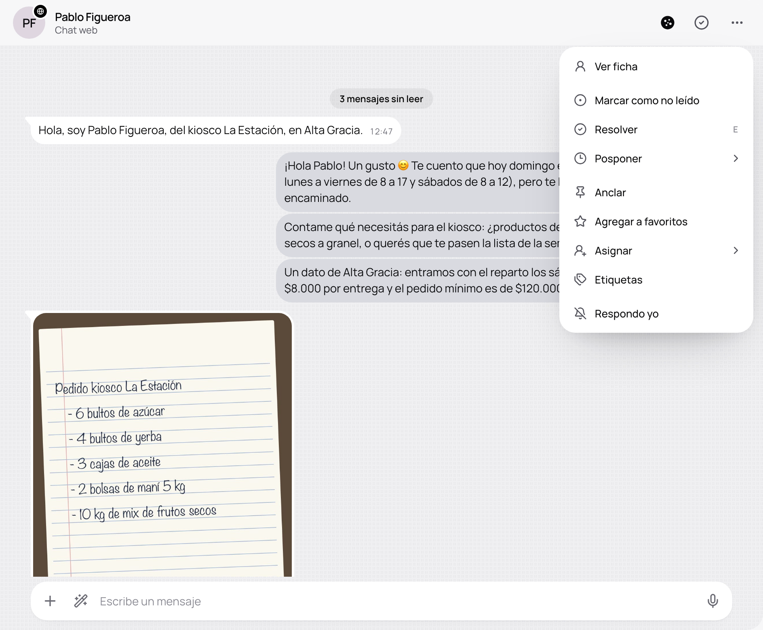Viewport: 763px width, 630px height.
Task: Expand the Posponer submenu chevron
Action: click(736, 158)
